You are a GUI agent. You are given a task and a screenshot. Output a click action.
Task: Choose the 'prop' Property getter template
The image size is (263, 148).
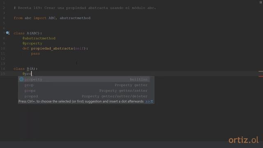point(84,85)
